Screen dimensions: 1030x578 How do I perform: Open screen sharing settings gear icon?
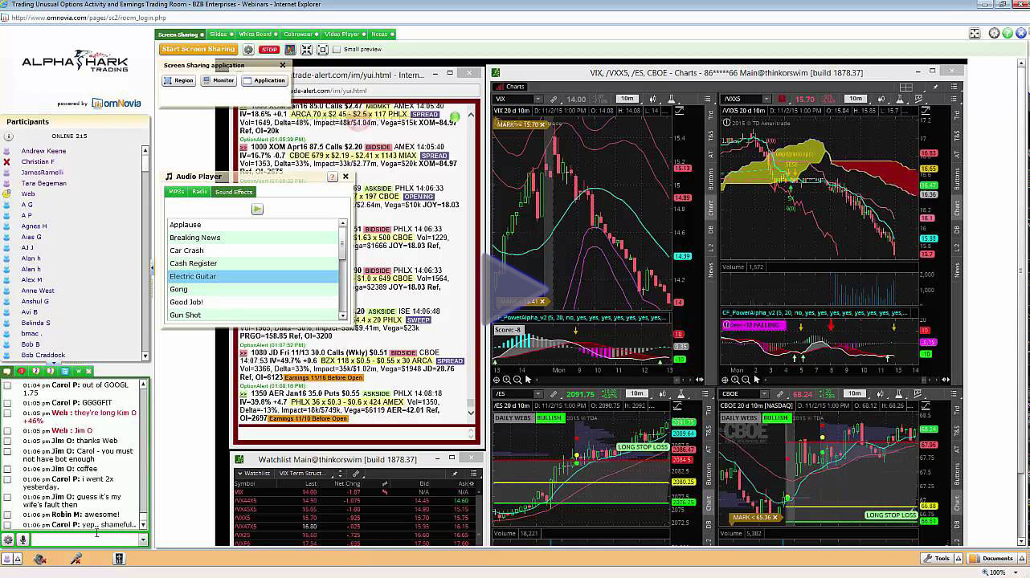point(248,50)
